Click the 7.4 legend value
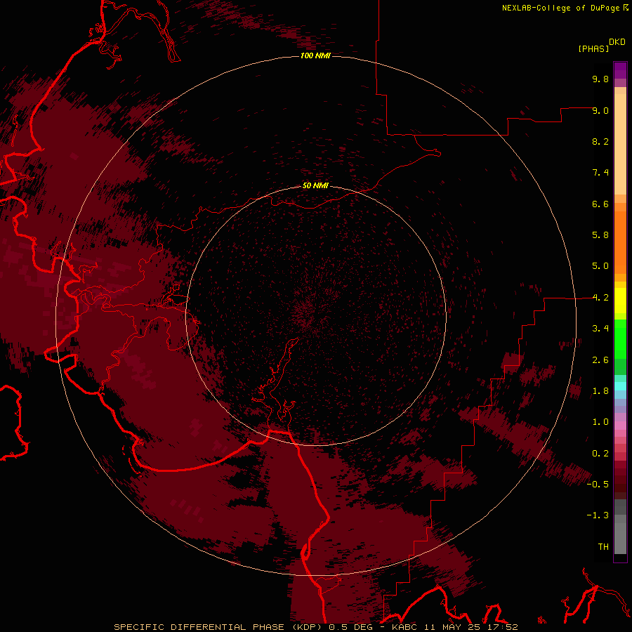 click(600, 173)
